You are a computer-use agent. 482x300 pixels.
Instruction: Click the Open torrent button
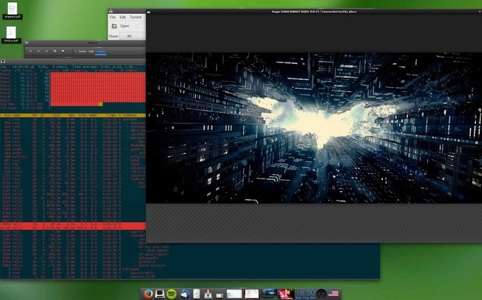(x=121, y=26)
